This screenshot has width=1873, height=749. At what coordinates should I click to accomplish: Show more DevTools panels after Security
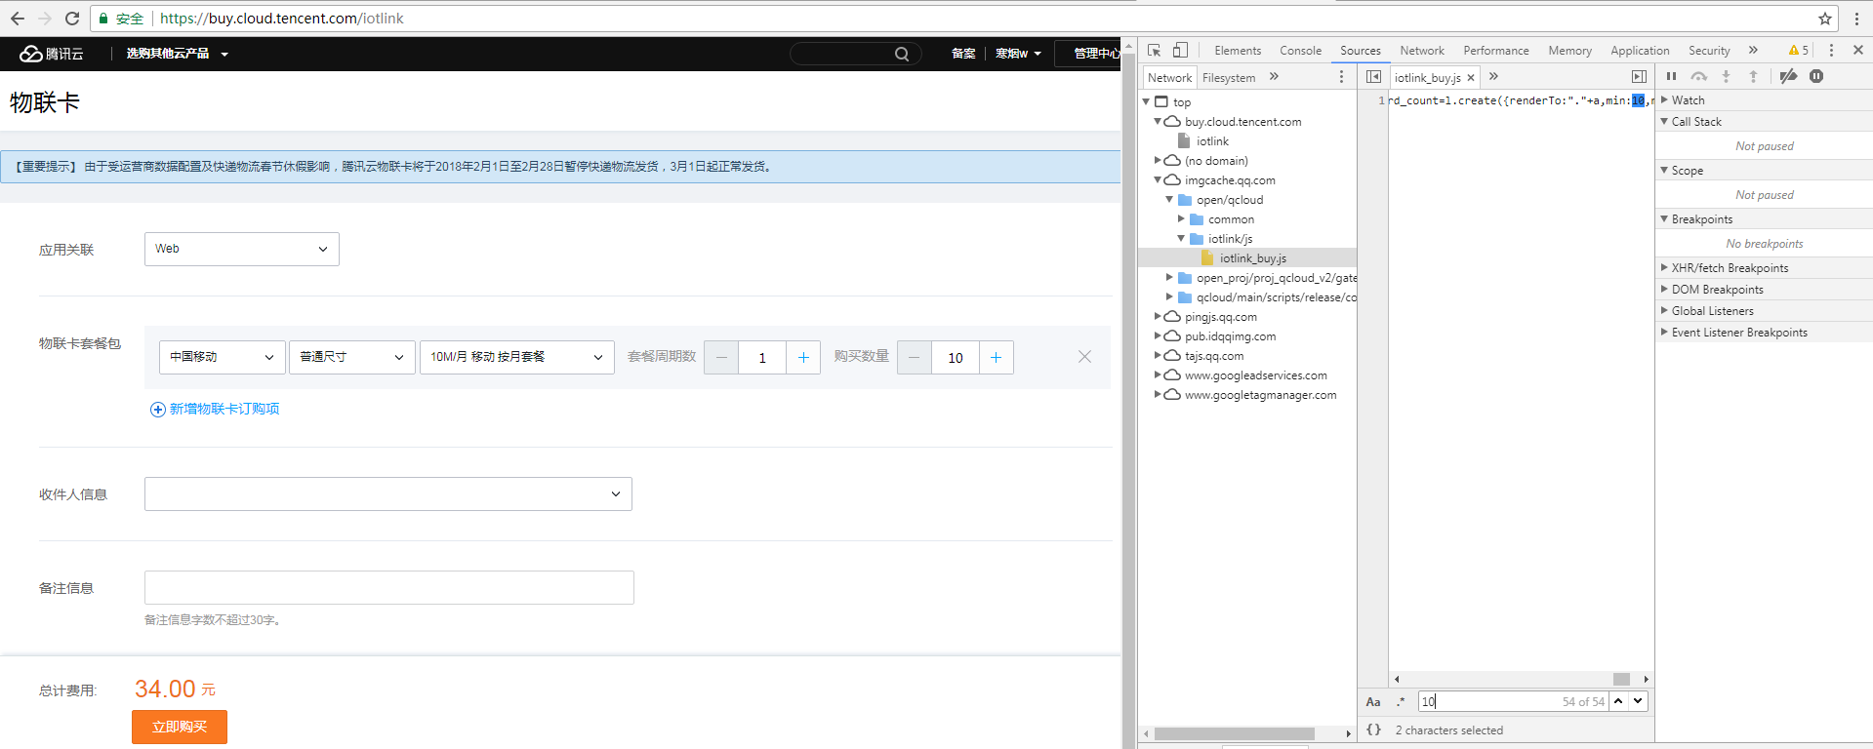pyautogui.click(x=1753, y=51)
